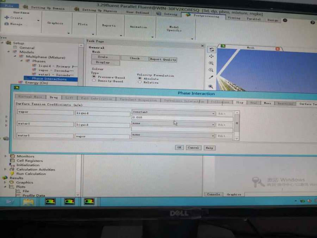This screenshot has height=238, width=317.
Task: Switch to the Parallel ribbon tab
Action: click(x=254, y=19)
